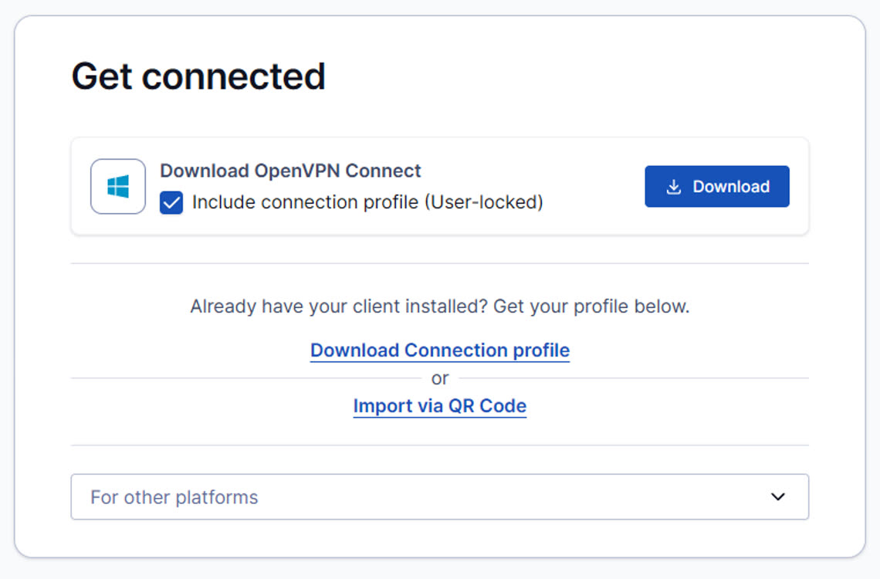Open Import via QR Code link

[x=440, y=405]
